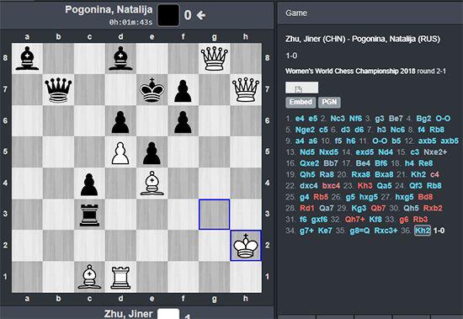Screen dimensions: 463x319
Task: Select the black rook on c3
Action: [89, 215]
